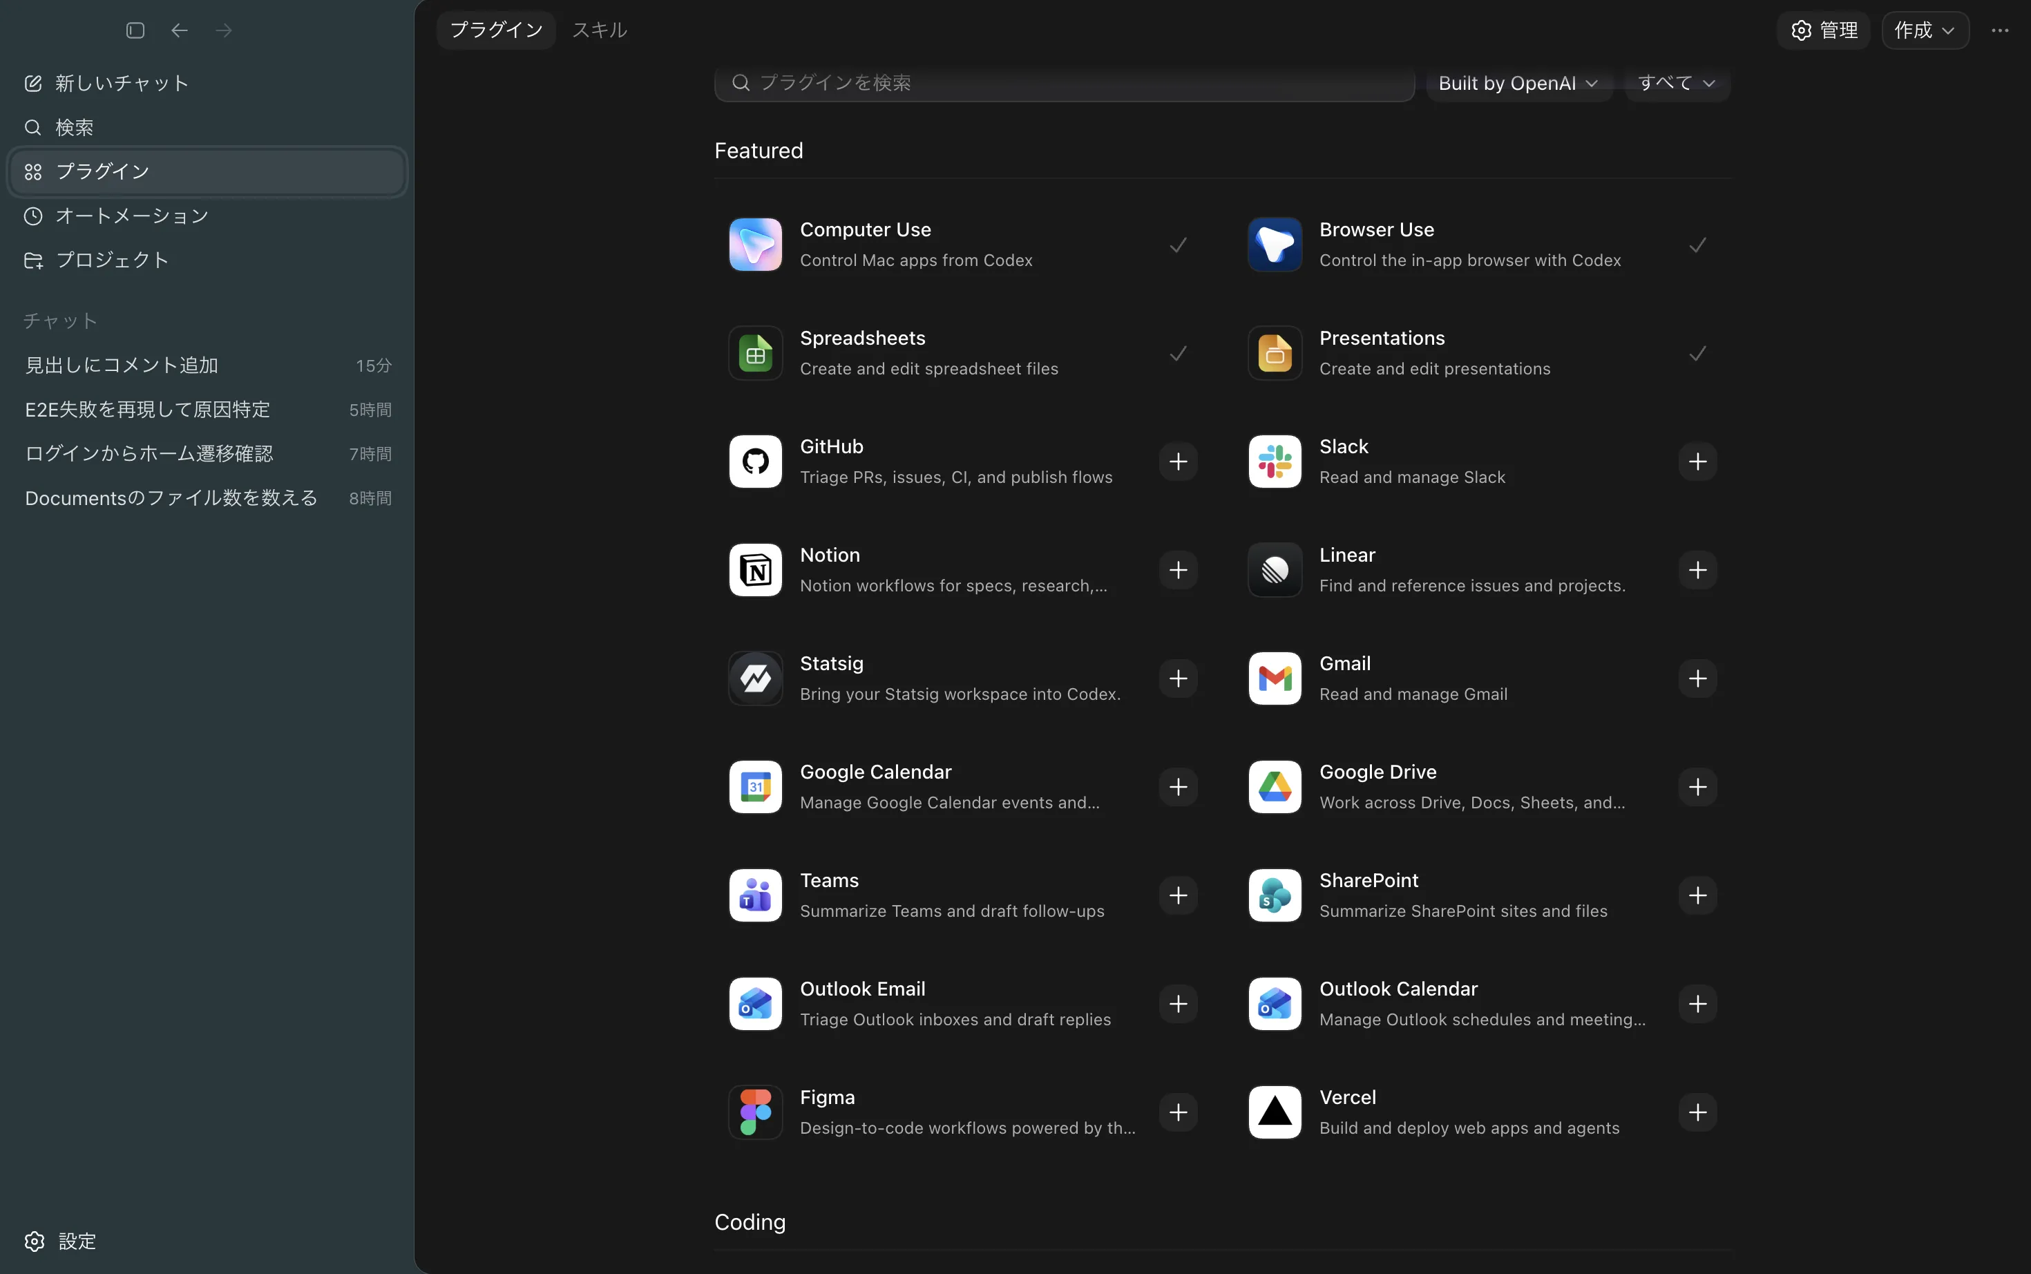Focus the プラグインを検索 search field
Screen dimensions: 2031x1274
coord(1064,83)
